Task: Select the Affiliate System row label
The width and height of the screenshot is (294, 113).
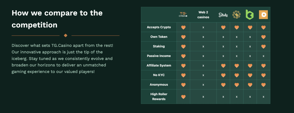Action: pos(159,66)
